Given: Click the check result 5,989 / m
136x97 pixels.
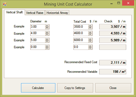Looking at the screenshot, I should coord(113,40).
